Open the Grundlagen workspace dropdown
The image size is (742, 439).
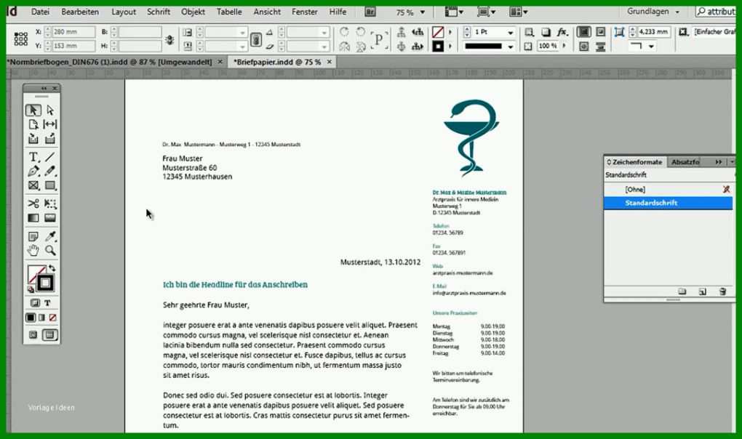pos(653,12)
